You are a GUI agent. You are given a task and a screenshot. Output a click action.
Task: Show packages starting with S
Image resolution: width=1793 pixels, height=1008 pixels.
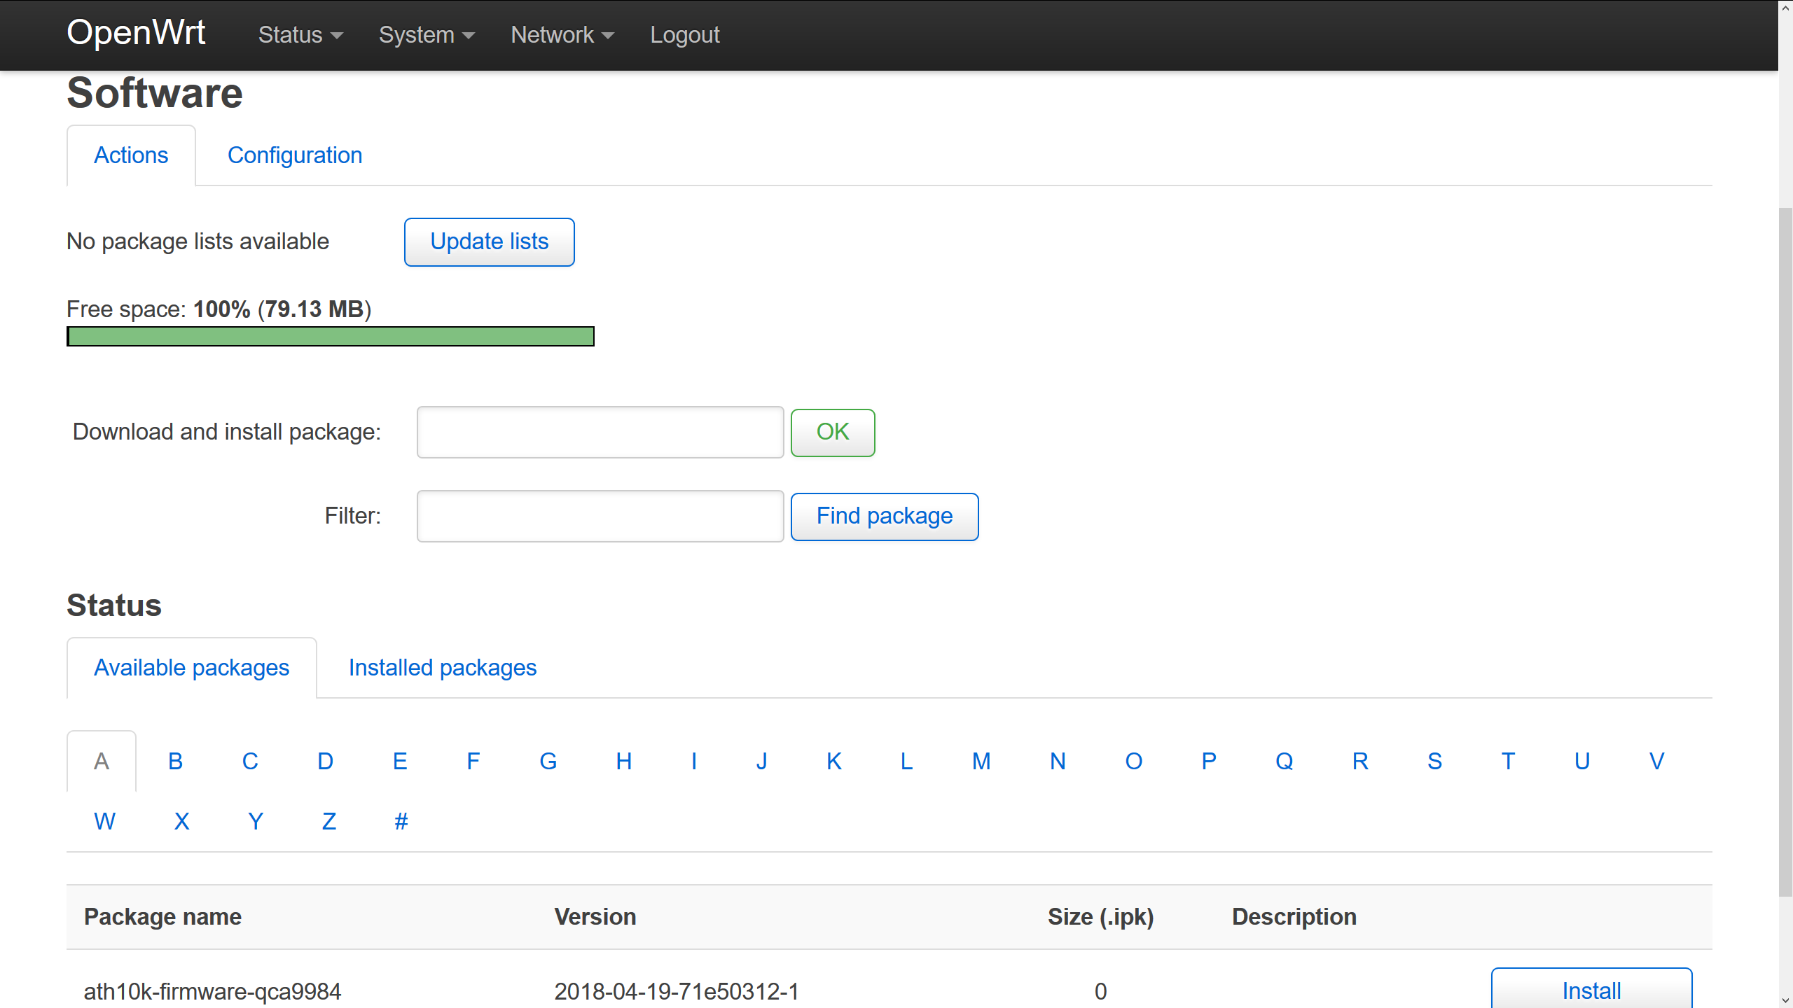[1435, 762]
